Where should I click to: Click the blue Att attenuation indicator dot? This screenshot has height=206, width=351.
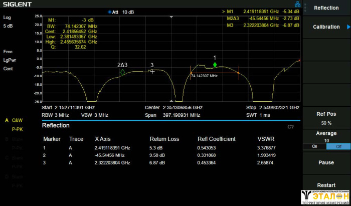[x=110, y=12]
